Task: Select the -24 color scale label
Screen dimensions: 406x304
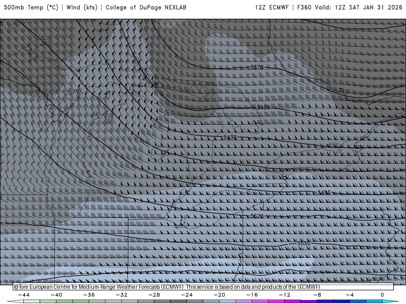Action: pyautogui.click(x=187, y=295)
